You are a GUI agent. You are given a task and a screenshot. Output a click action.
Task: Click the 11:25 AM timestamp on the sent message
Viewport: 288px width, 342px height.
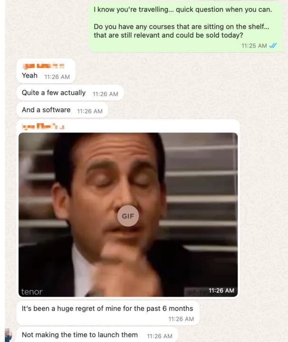[254, 46]
